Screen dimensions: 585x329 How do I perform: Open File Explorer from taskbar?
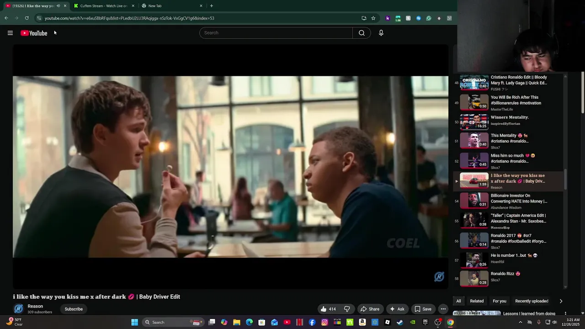click(x=237, y=322)
